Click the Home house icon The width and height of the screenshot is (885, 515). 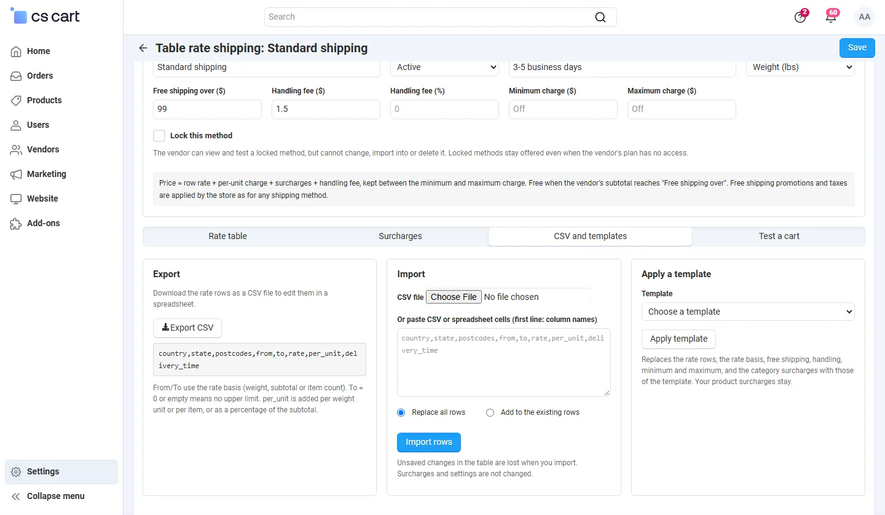pos(16,51)
